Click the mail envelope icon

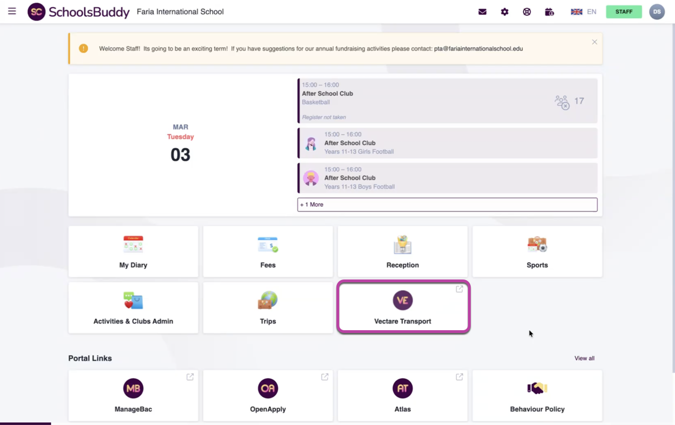click(482, 12)
